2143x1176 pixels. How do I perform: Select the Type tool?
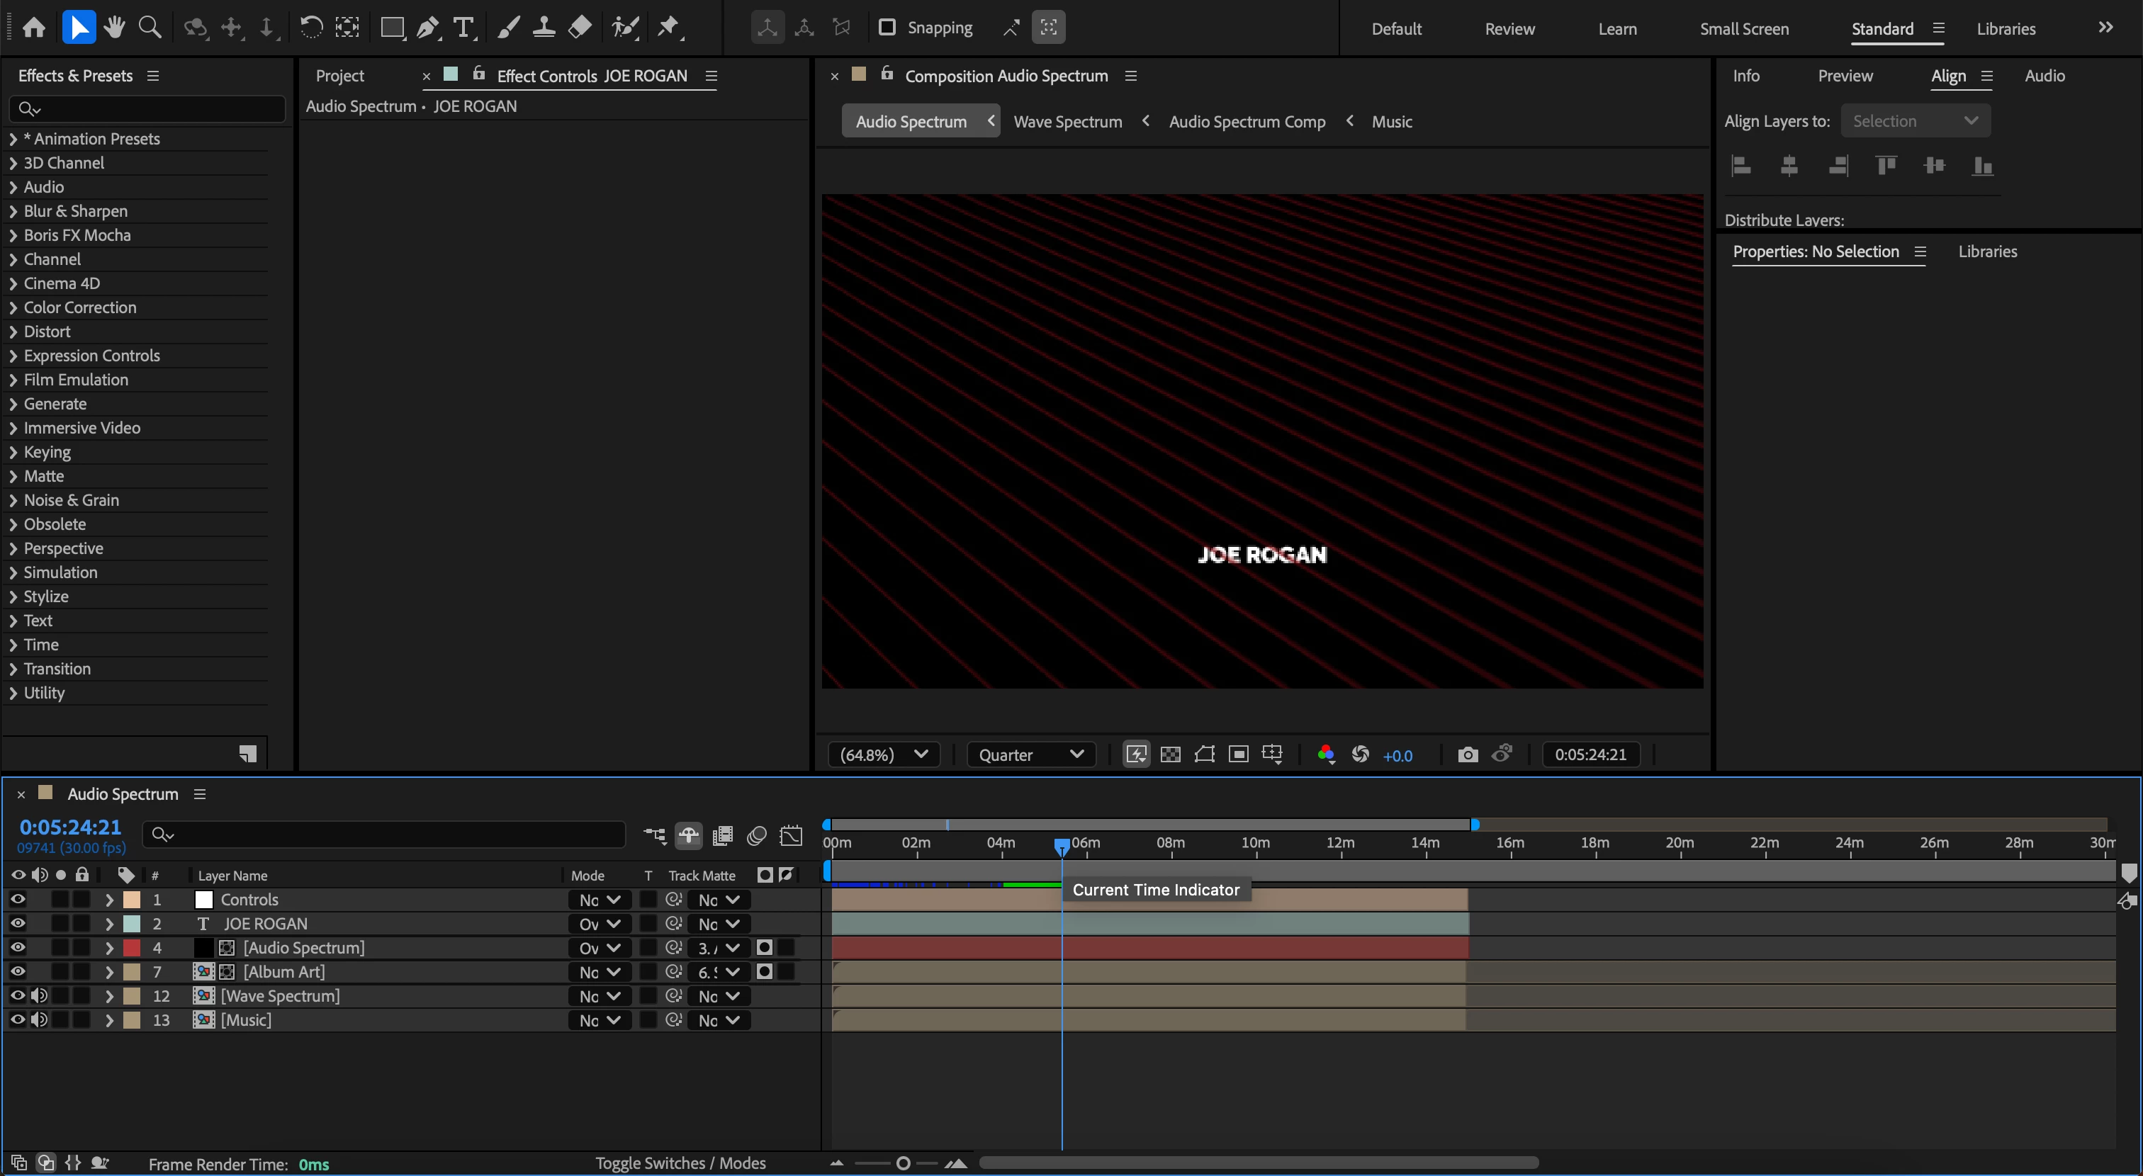point(463,28)
